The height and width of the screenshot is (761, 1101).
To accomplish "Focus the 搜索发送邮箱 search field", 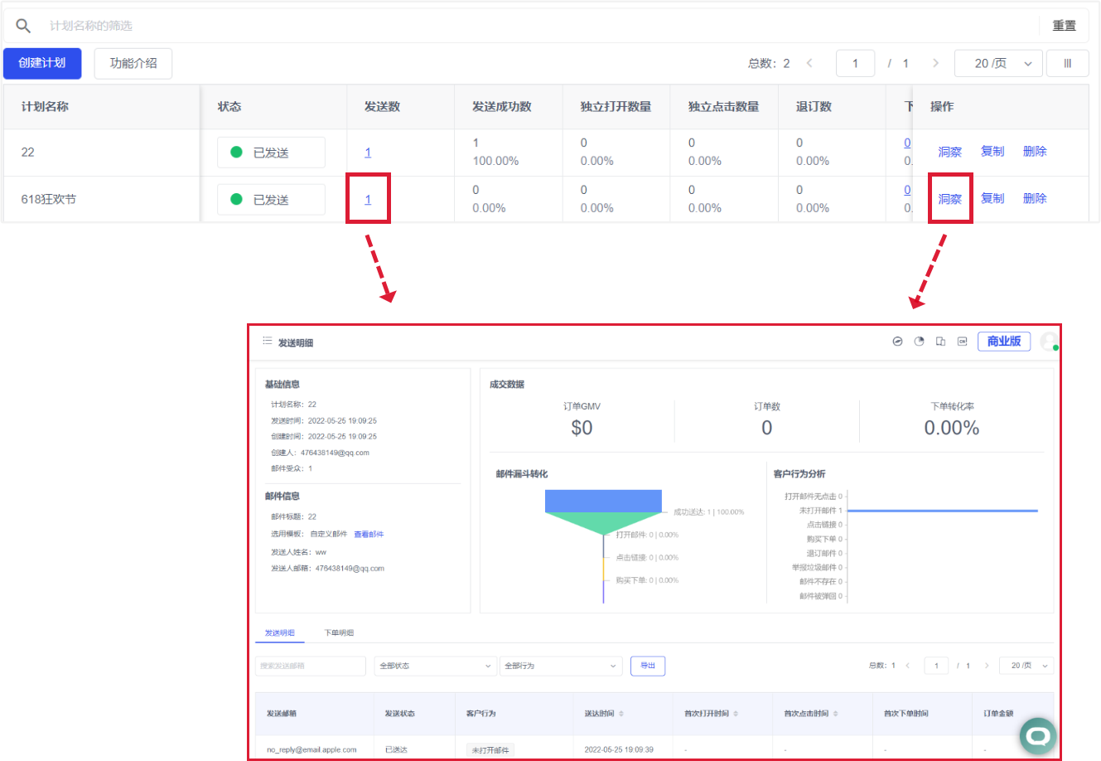I will point(311,666).
